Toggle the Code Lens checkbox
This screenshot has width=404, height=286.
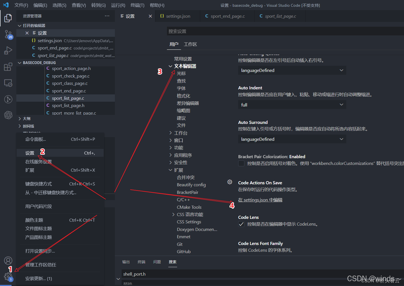point(241,224)
